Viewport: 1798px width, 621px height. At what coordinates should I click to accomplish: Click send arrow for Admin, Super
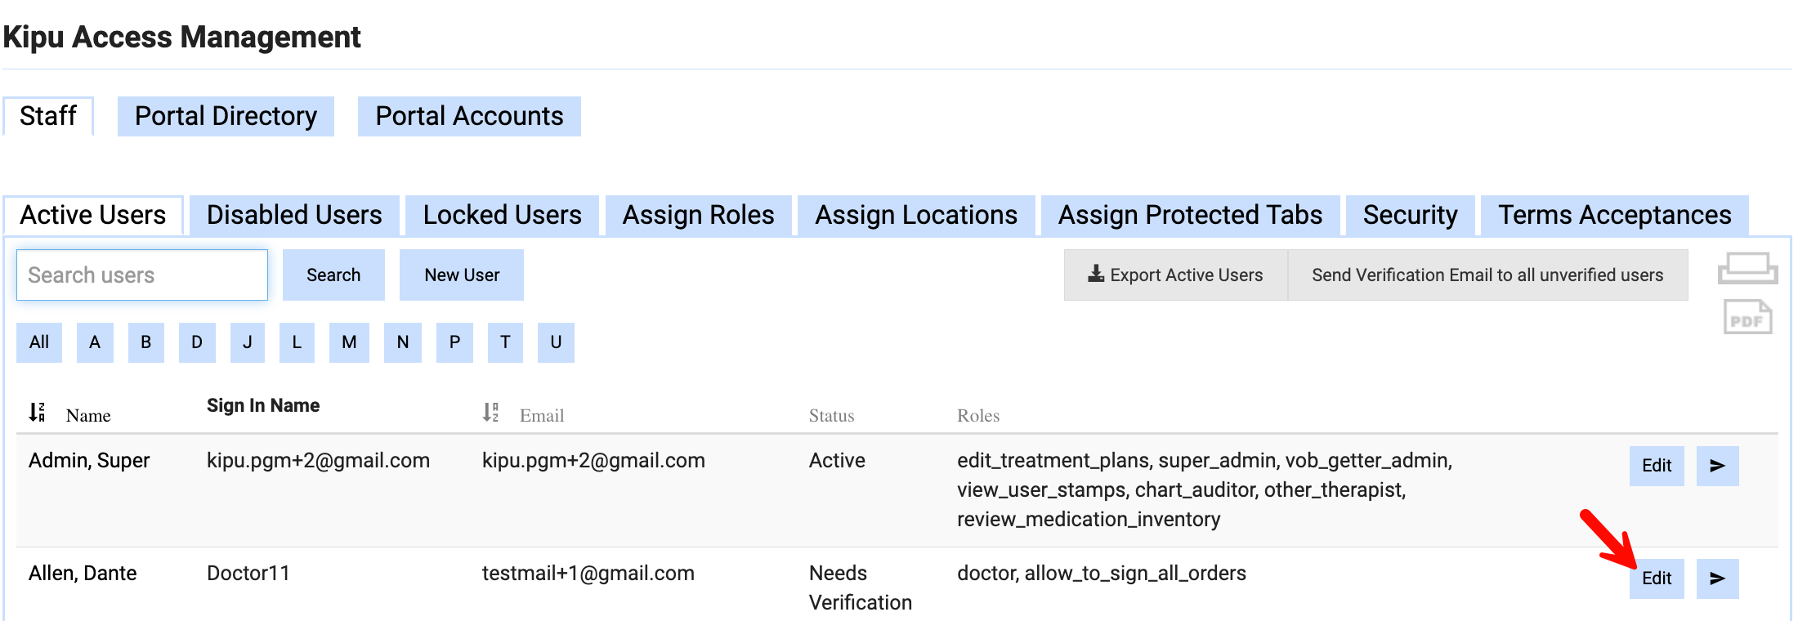point(1717,466)
